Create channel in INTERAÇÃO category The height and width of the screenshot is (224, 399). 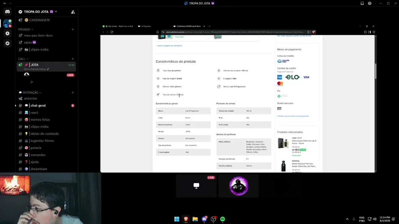[x=73, y=92]
